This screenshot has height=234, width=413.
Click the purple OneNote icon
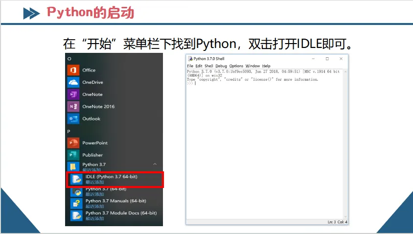[x=73, y=94]
